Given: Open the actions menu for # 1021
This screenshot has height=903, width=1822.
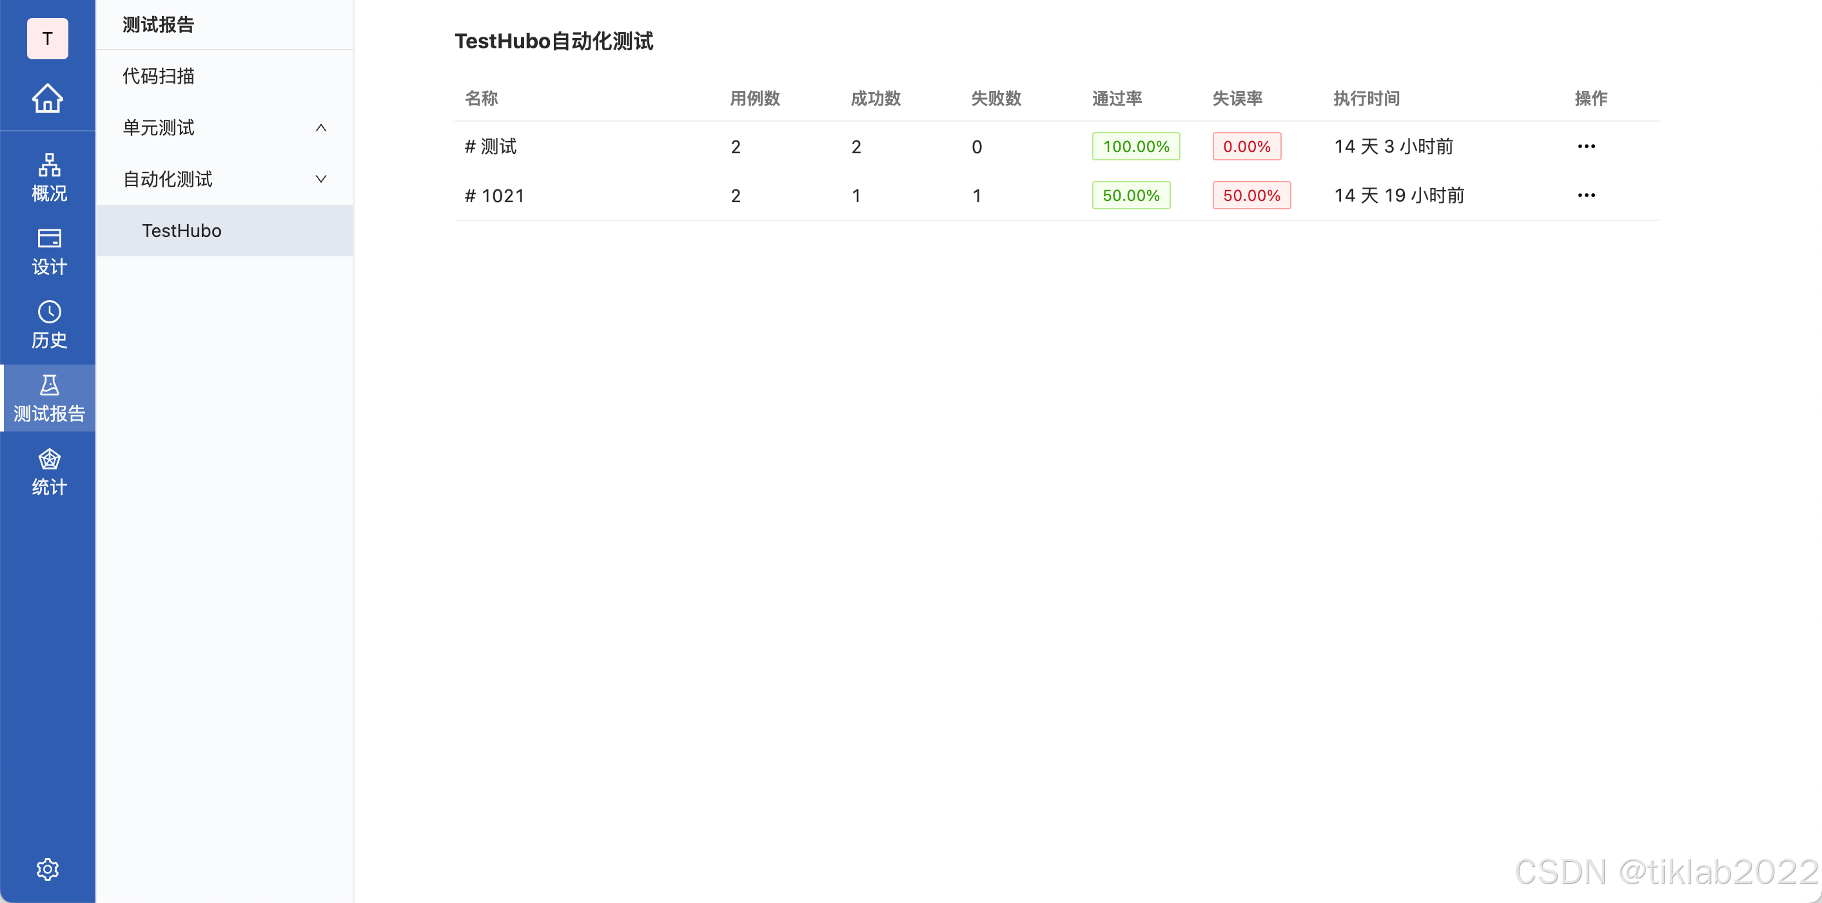Looking at the screenshot, I should click(1587, 195).
